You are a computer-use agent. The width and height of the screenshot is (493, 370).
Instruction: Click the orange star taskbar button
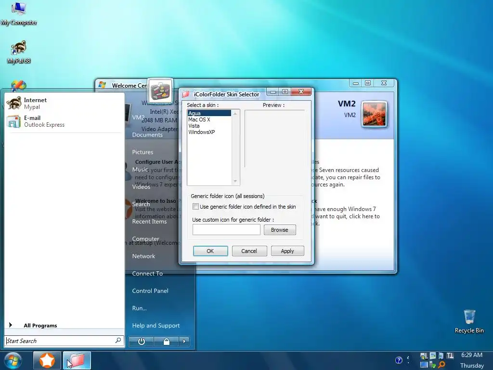[47, 360]
